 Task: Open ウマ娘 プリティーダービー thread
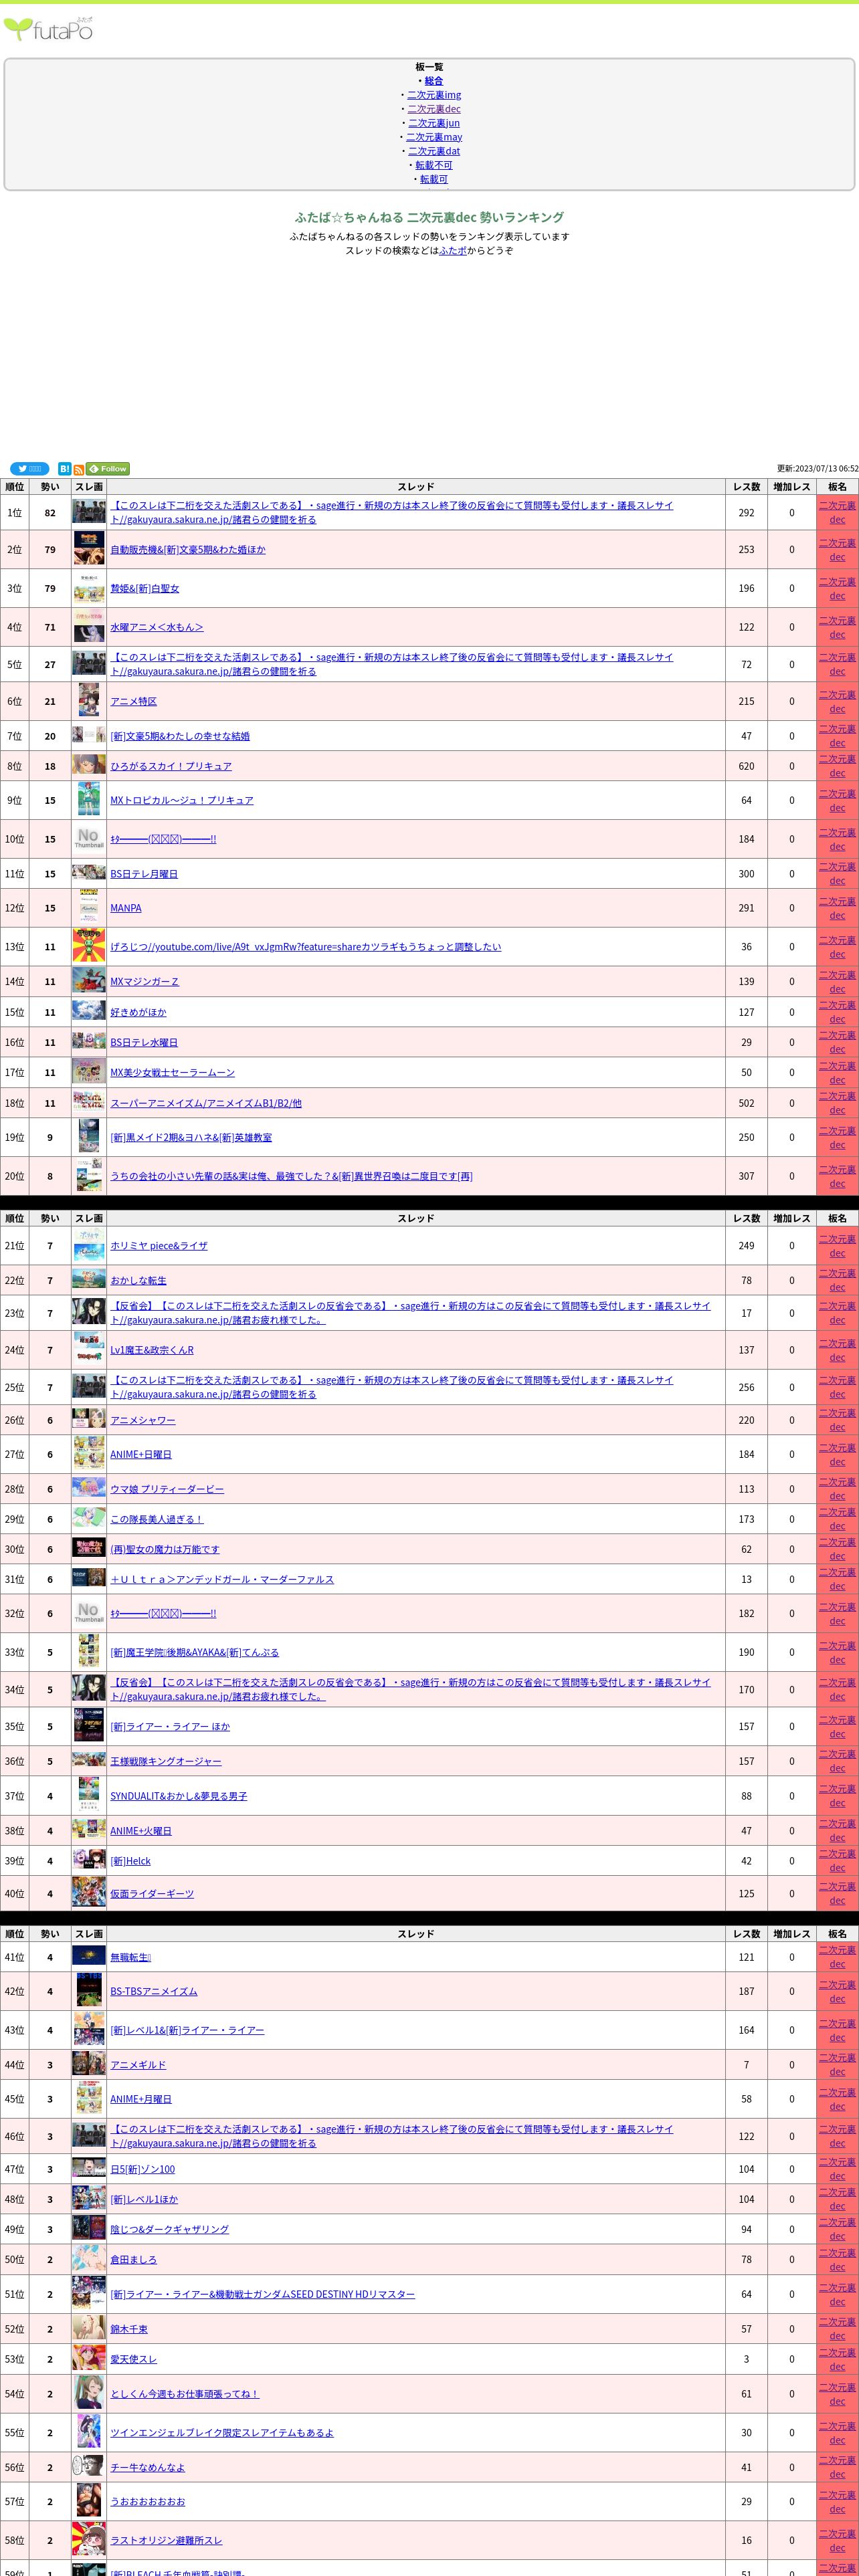167,1489
